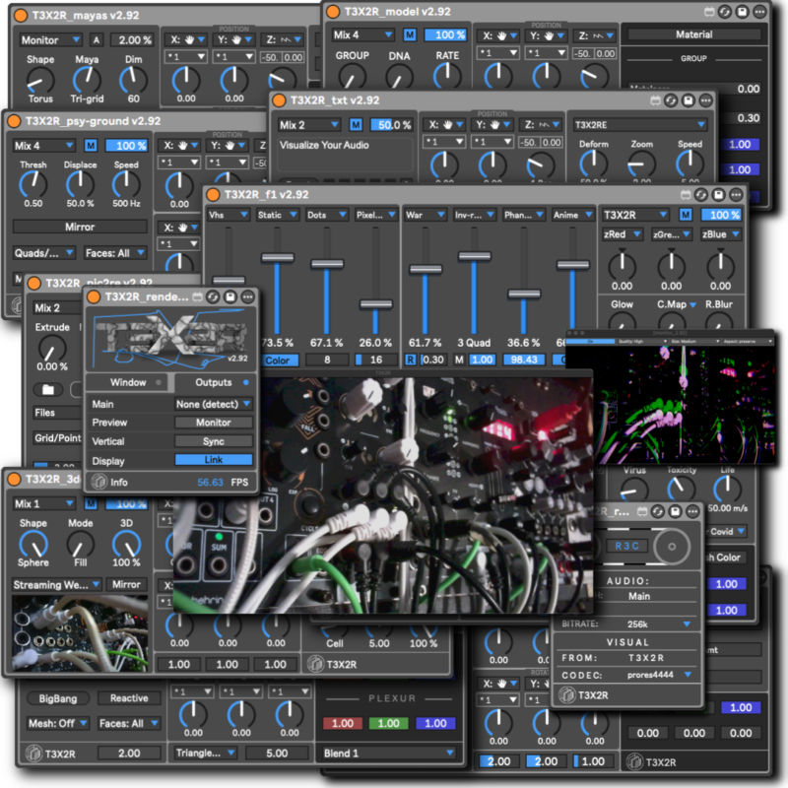Viewport: 788px width, 788px height.
Task: Open Streaming We... dropdown in T3X2R_3d device
Action: pos(56,584)
